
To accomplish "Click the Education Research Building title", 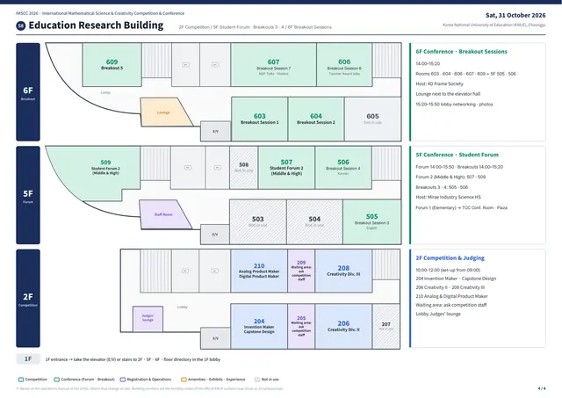I will [x=96, y=25].
